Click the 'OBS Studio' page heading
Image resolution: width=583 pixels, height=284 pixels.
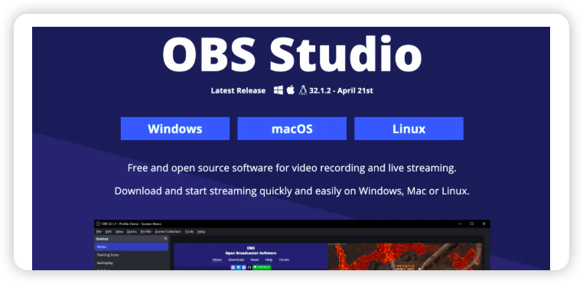coord(291,54)
